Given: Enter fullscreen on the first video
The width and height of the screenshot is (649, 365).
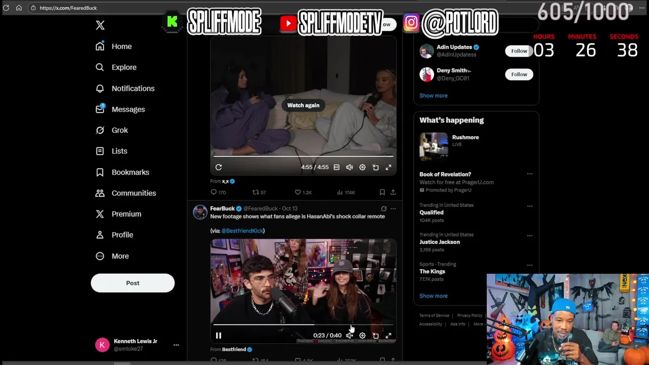Looking at the screenshot, I should click(388, 167).
